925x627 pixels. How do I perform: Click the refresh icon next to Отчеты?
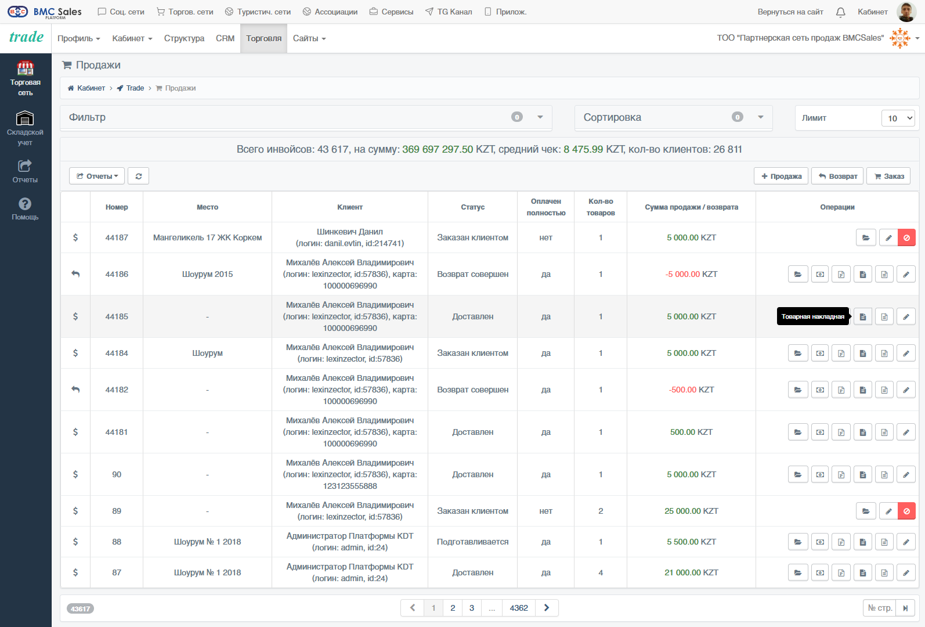point(139,176)
